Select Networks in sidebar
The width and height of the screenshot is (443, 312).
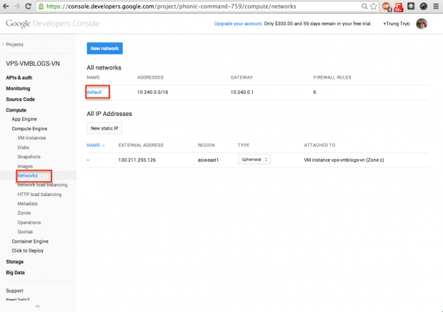click(x=27, y=175)
